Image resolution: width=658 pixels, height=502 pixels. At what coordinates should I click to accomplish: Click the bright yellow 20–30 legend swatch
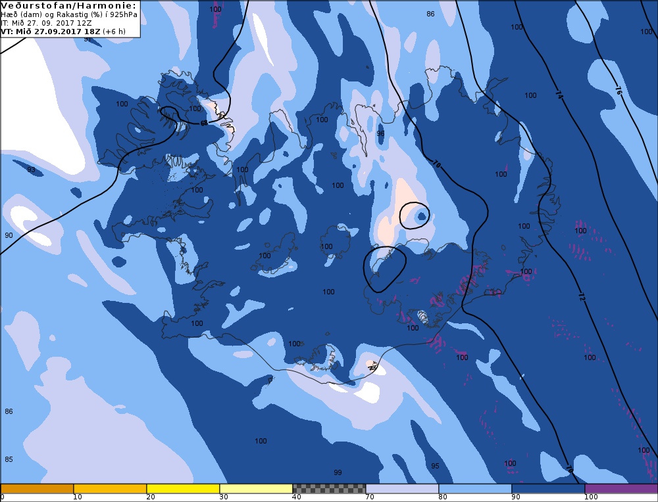pyautogui.click(x=183, y=488)
